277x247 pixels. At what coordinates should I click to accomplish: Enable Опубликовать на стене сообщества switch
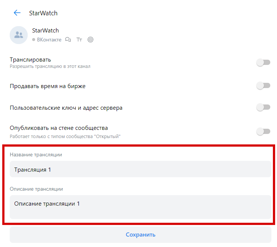263,131
